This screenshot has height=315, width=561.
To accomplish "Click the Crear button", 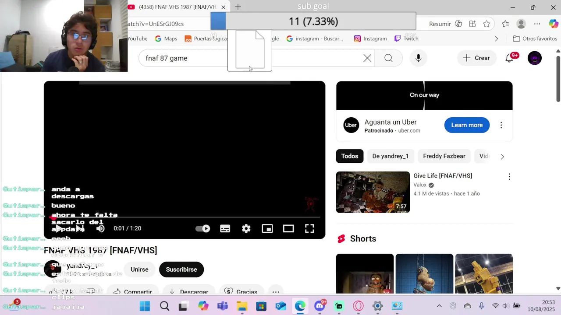I will (476, 58).
